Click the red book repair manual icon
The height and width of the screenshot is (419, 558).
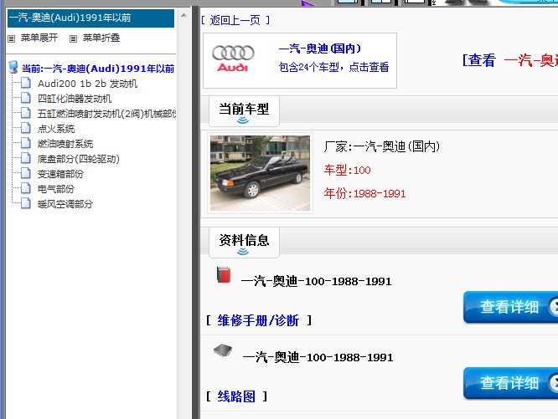click(224, 274)
